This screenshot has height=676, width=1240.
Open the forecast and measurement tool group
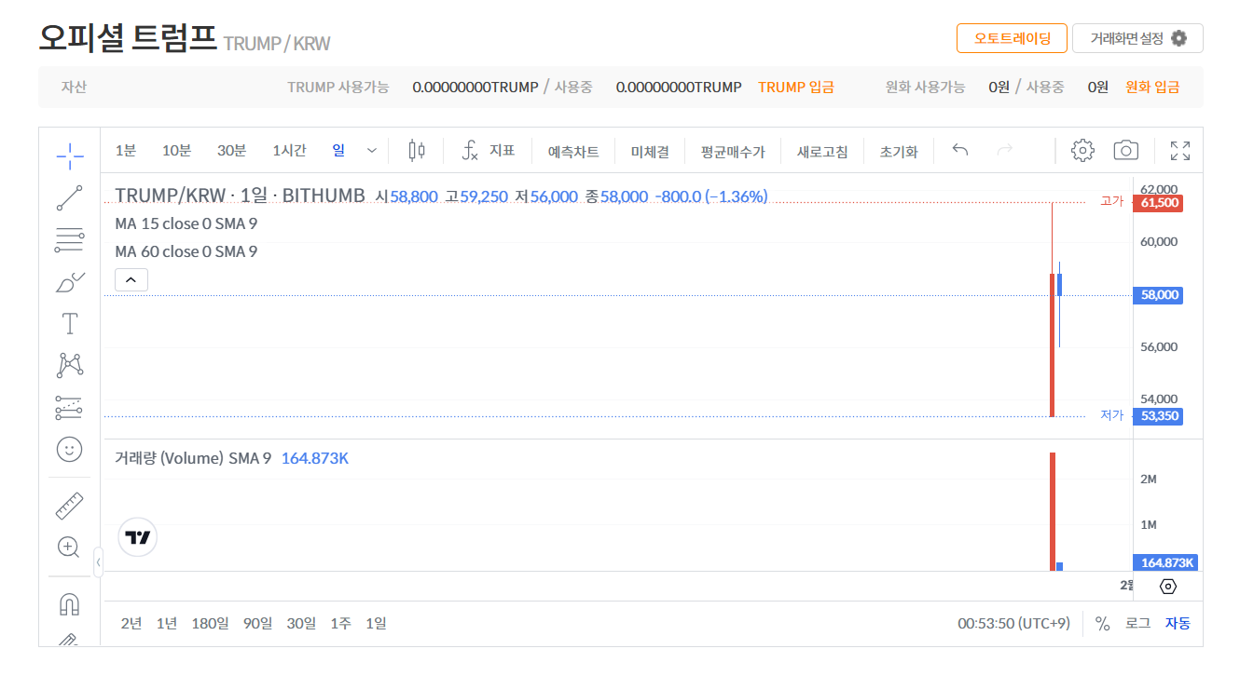70,407
